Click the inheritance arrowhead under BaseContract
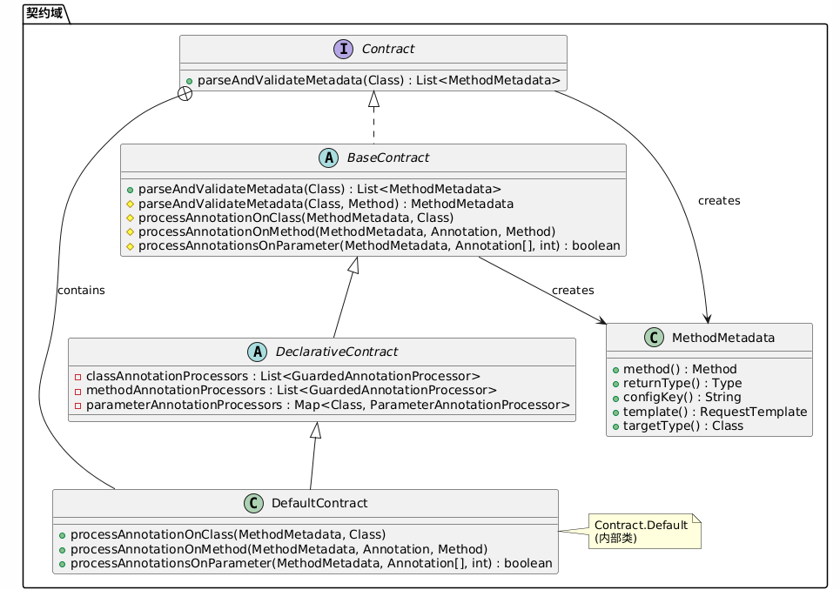 click(353, 265)
